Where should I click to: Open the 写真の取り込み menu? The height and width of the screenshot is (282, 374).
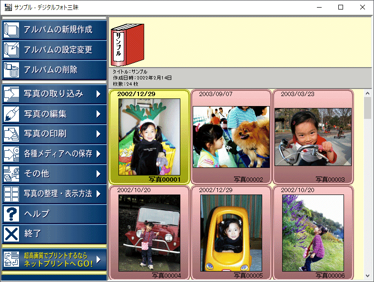[54, 94]
